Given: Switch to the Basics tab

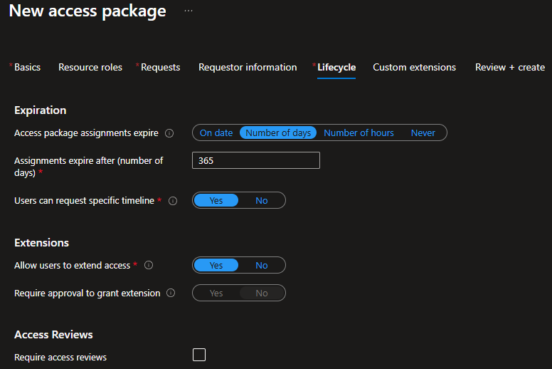Looking at the screenshot, I should 27,67.
